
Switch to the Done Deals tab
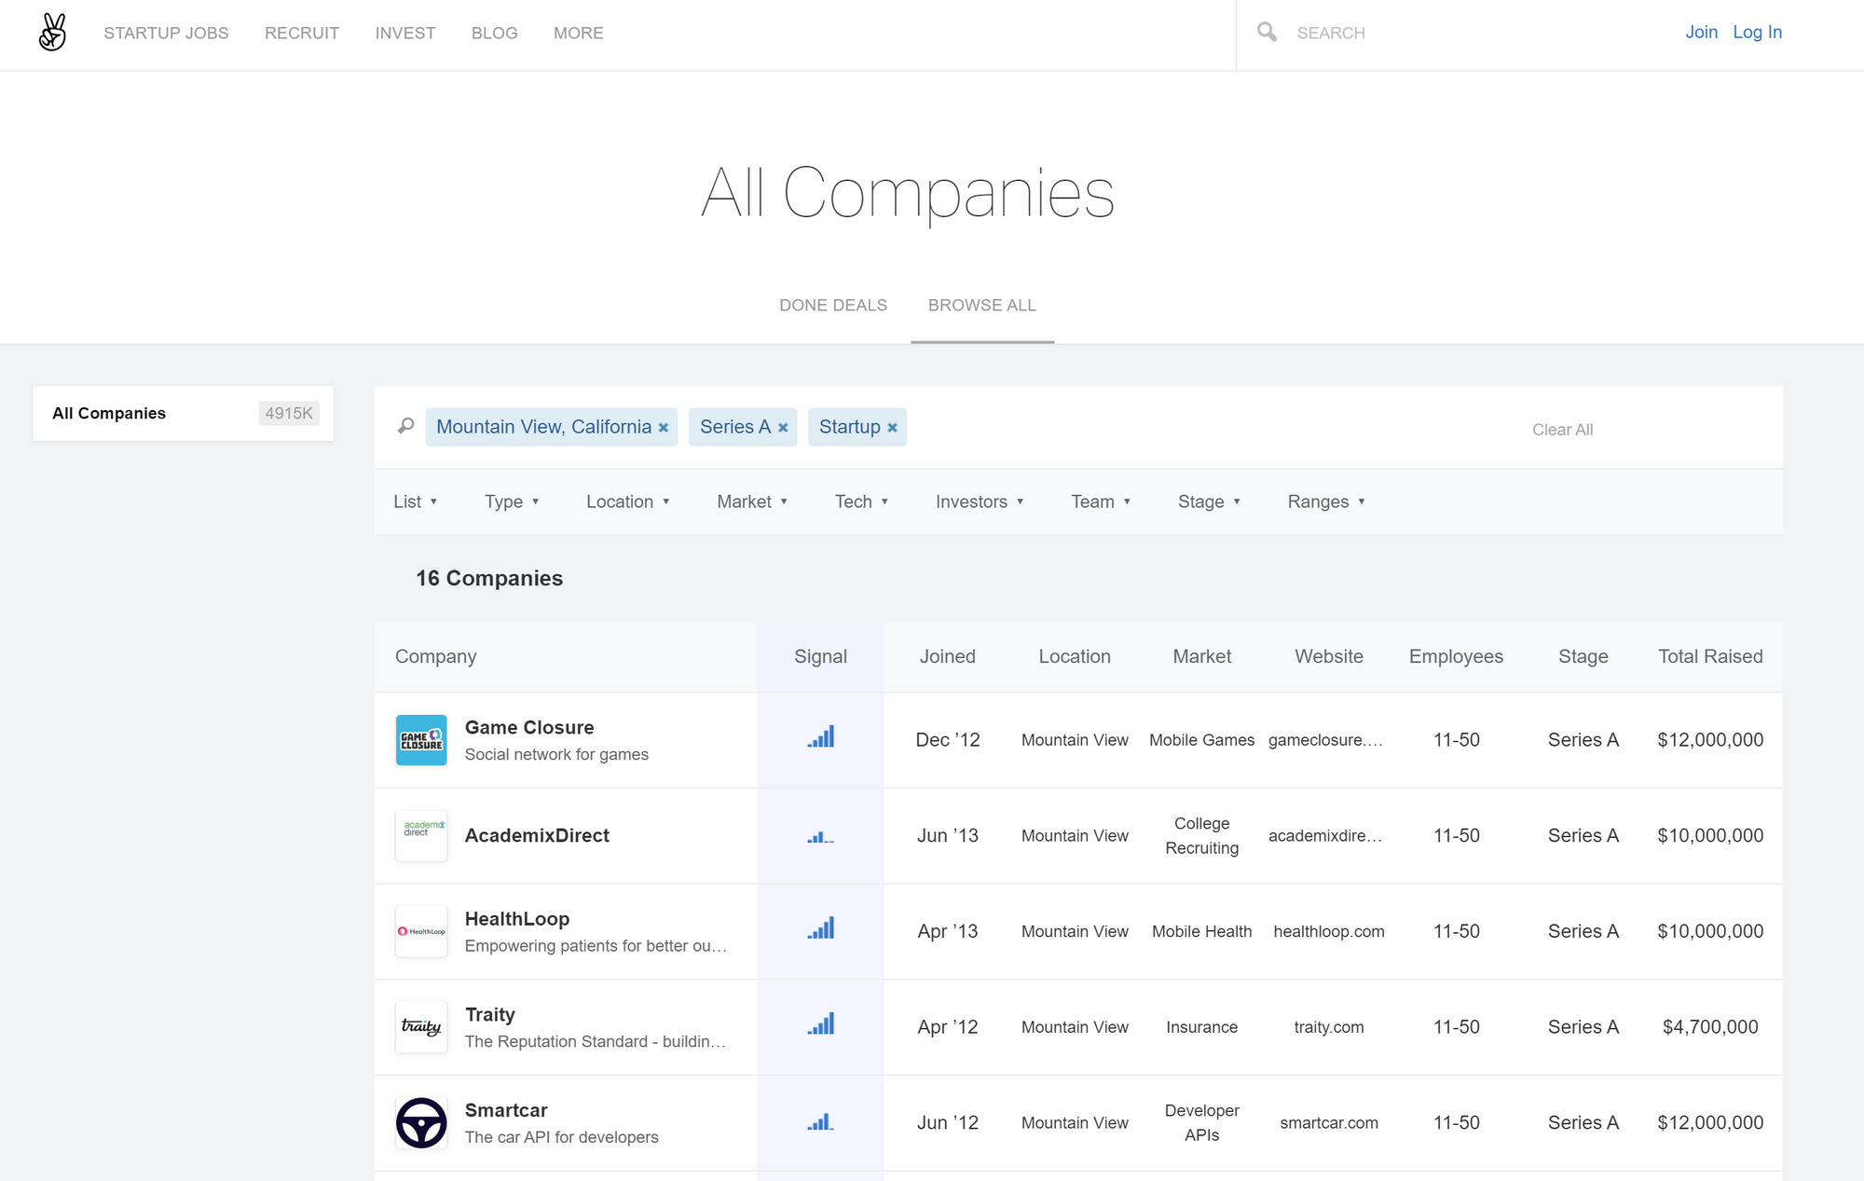(x=833, y=306)
